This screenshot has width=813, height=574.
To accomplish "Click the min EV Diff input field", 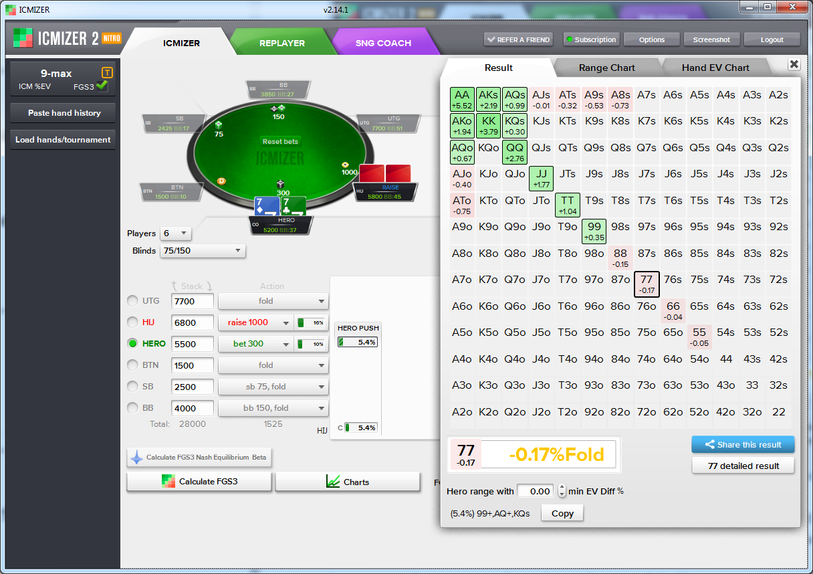I will coord(536,491).
